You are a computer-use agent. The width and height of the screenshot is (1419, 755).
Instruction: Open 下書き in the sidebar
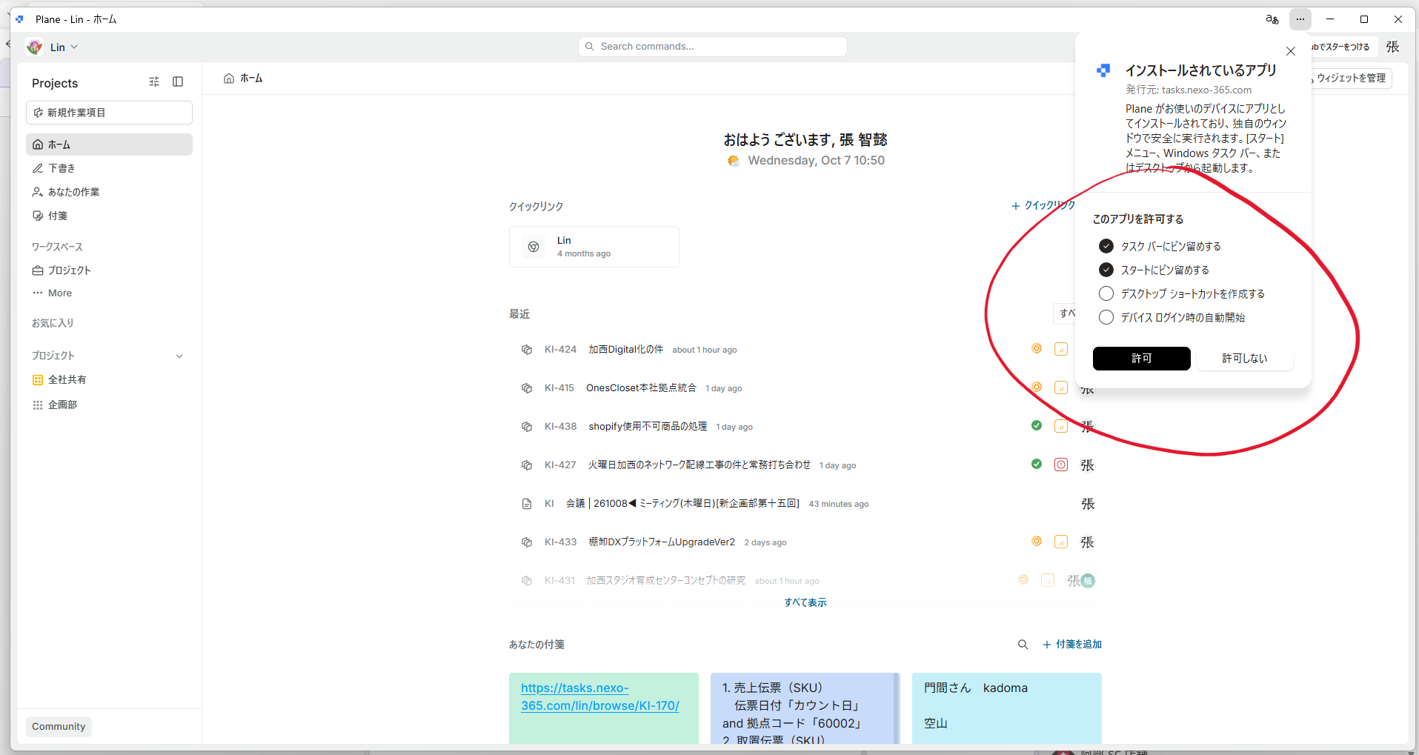[109, 168]
